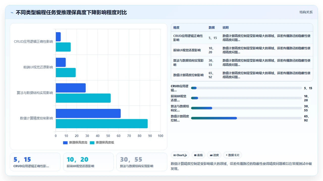Click the cyan bar for CRUD应用逻辑正确性影响

[x=63, y=47]
